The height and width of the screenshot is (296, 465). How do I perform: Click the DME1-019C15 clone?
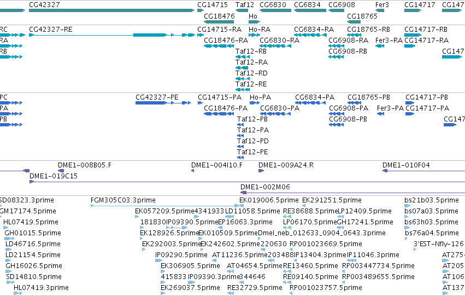(x=248, y=182)
